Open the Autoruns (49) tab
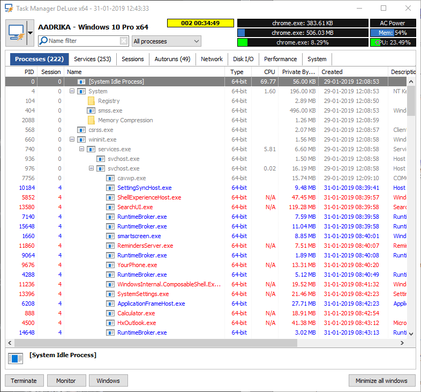Image resolution: width=421 pixels, height=392 pixels. pos(172,59)
